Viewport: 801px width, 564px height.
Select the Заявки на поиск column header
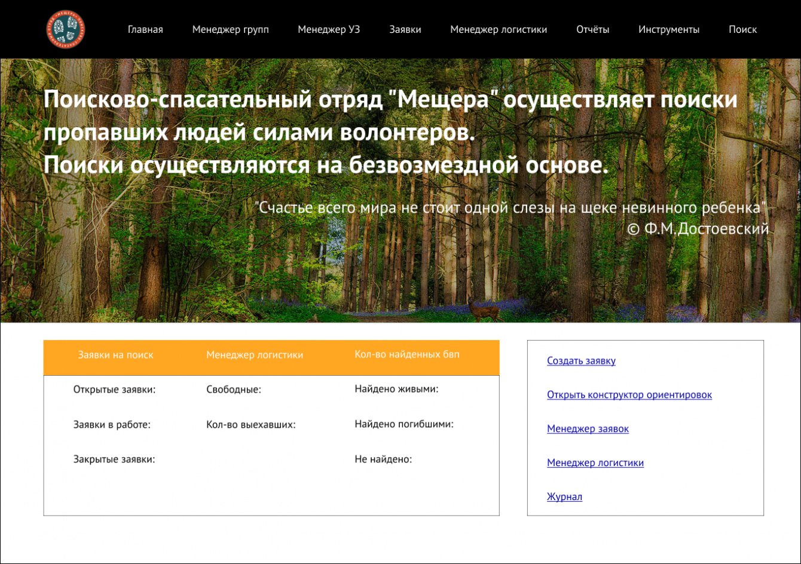[115, 355]
